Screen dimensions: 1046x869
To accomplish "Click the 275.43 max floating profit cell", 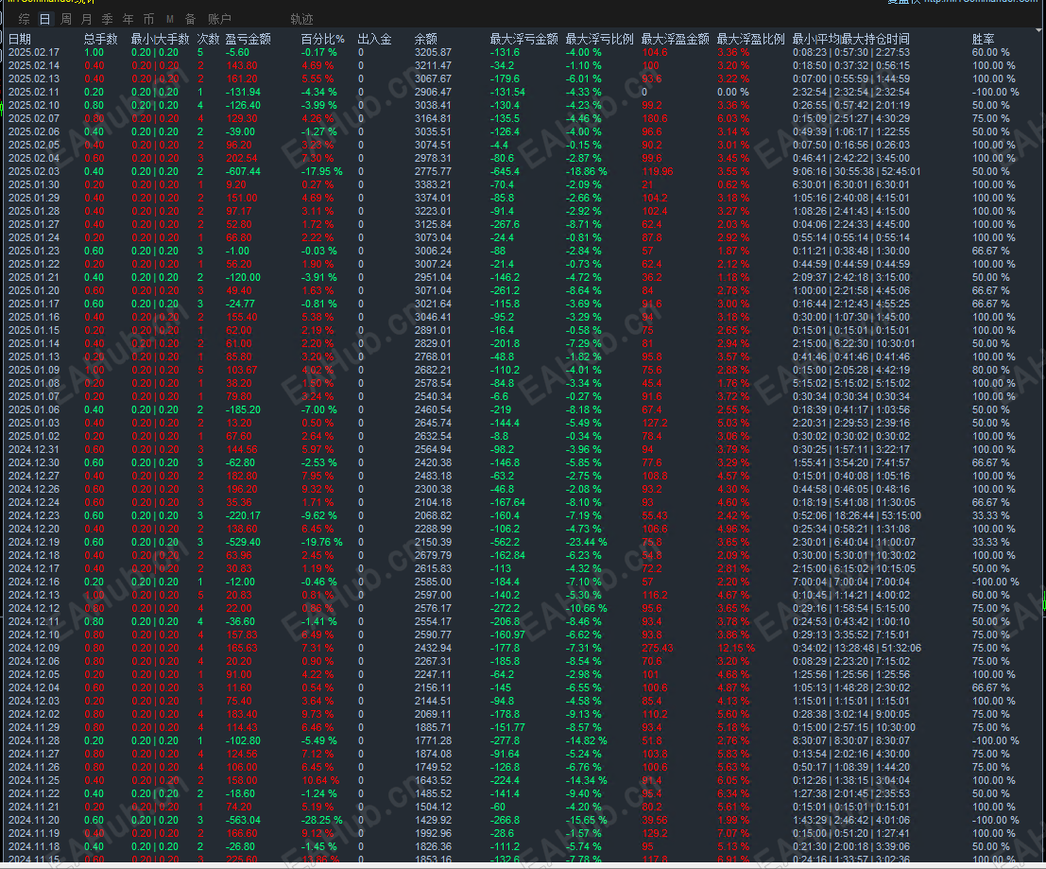I will pos(657,648).
